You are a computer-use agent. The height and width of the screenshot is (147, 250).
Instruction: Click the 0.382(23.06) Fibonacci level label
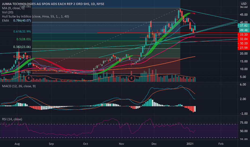click(x=22, y=47)
